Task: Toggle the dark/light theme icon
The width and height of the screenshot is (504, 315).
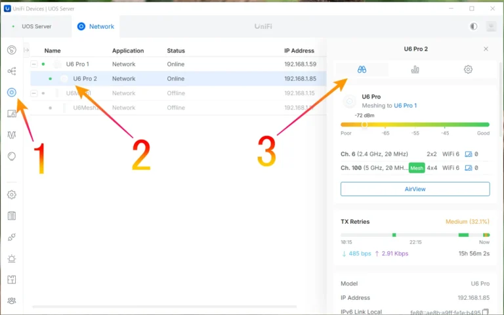Action: click(473, 26)
